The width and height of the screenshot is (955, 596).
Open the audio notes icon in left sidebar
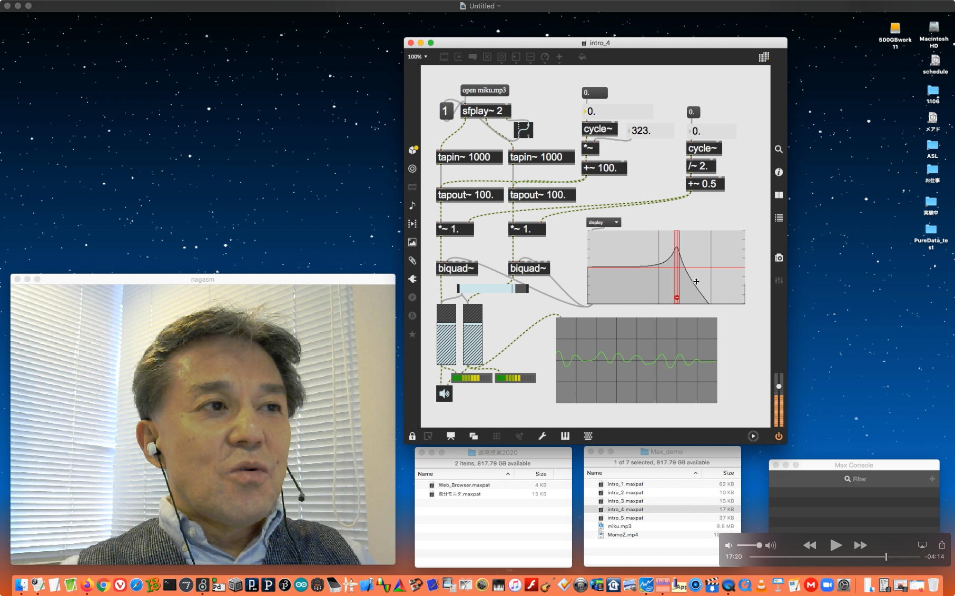pos(412,205)
